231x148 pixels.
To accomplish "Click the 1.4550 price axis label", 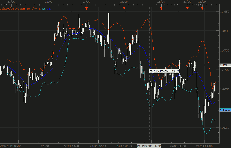I will click(x=224, y=128).
